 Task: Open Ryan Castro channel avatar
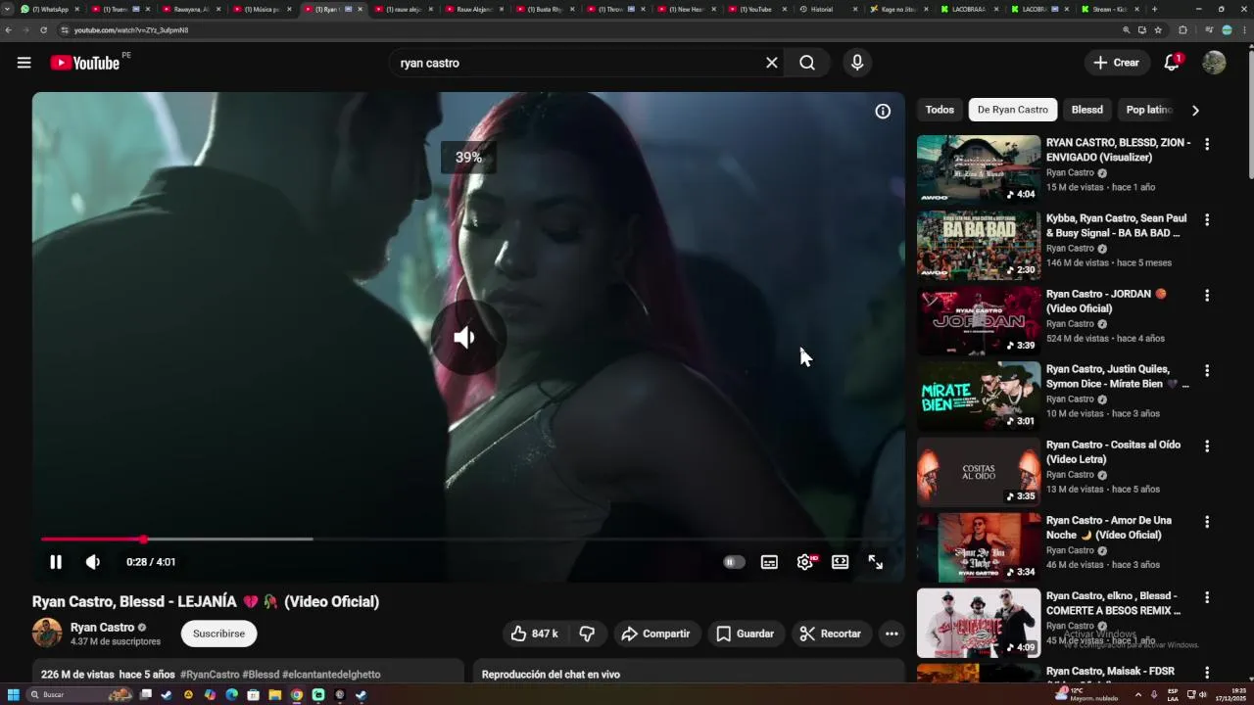47,634
